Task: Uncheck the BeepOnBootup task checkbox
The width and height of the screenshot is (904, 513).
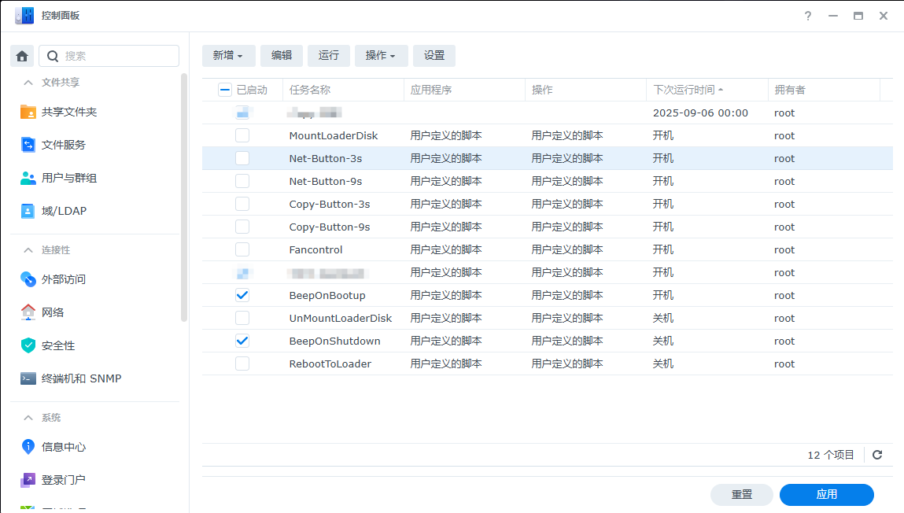Action: point(242,295)
